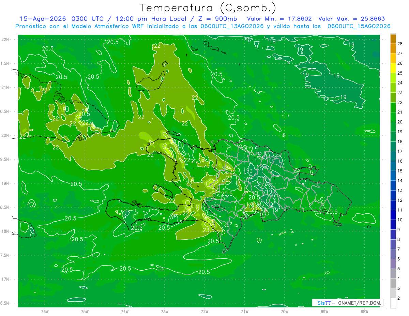Screen dimensions: 409x316
Task: Click the '19N' latitude axis label
Action: [5, 183]
